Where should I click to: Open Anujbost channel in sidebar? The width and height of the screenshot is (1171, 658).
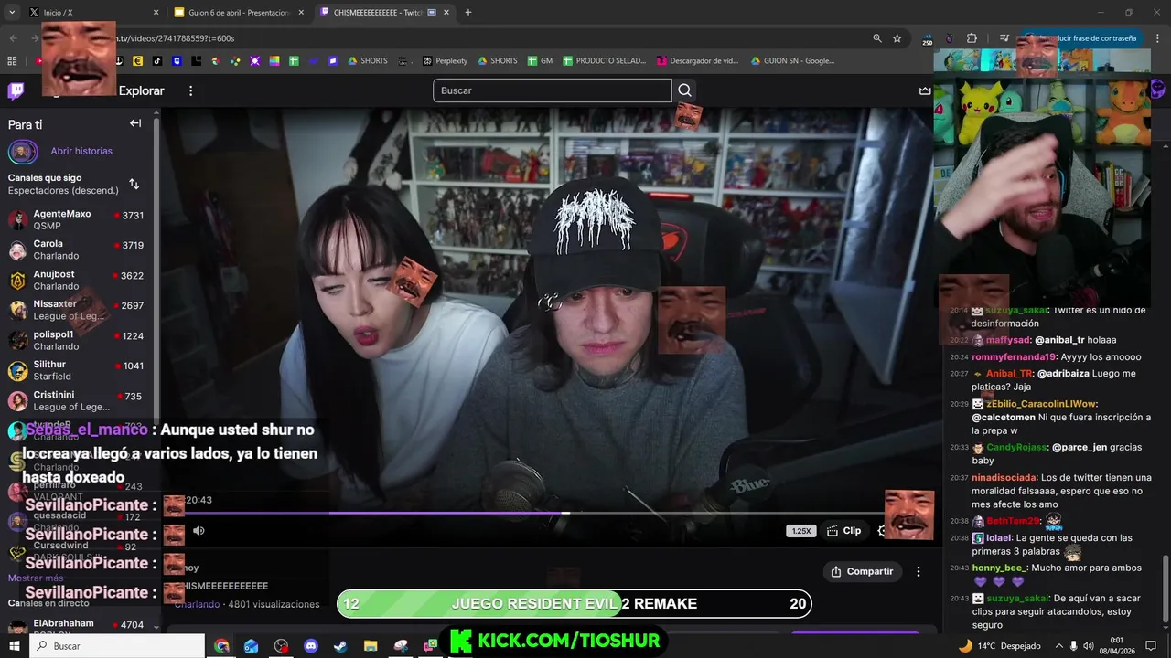click(77, 280)
